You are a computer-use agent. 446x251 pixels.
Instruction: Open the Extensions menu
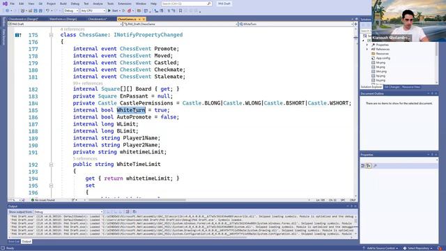click(125, 3)
